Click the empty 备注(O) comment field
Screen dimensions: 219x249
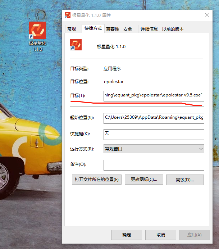[154, 165]
